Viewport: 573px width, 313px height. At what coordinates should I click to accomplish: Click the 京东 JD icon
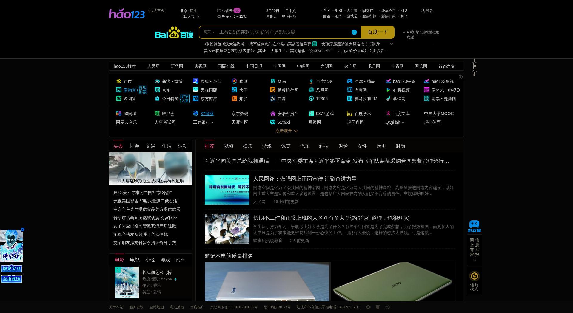157,90
